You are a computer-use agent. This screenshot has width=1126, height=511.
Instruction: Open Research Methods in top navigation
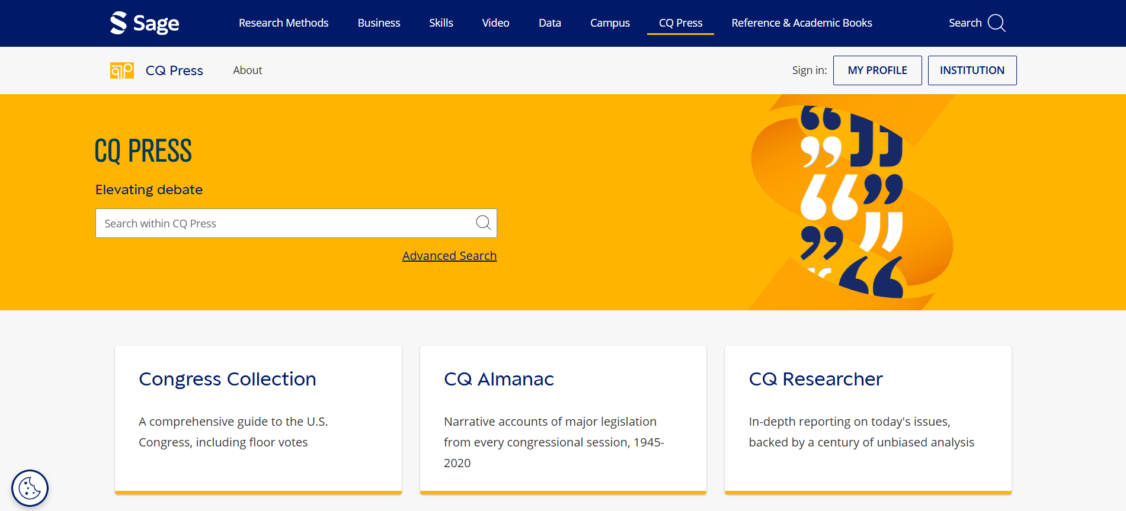[x=283, y=23]
